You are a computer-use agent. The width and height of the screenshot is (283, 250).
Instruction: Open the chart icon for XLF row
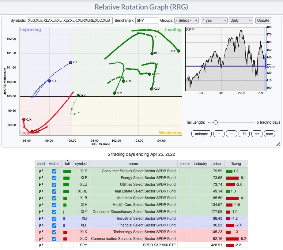[x=41, y=225]
